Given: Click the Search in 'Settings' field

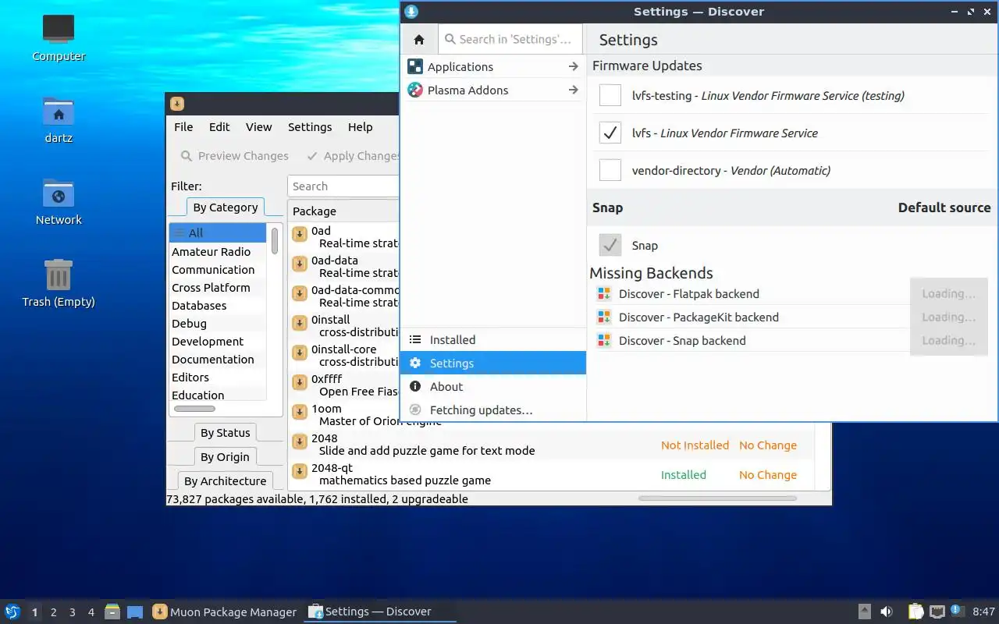Looking at the screenshot, I should point(510,39).
